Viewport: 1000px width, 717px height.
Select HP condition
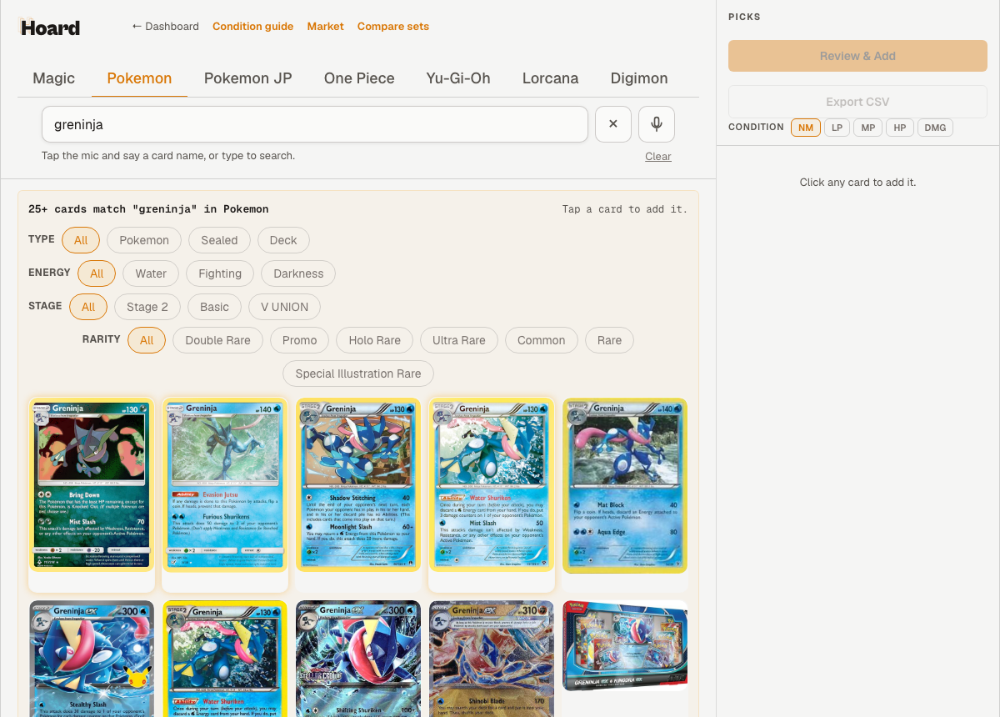pos(900,128)
